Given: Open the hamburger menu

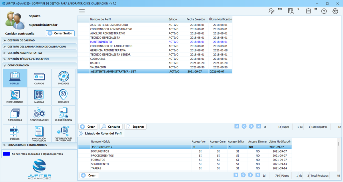Looking at the screenshot, I should point(82,11).
